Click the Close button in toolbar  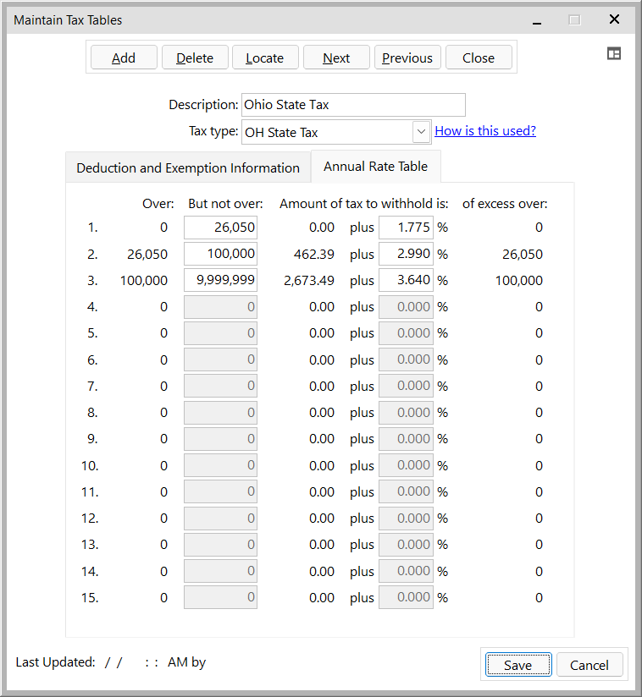point(479,58)
